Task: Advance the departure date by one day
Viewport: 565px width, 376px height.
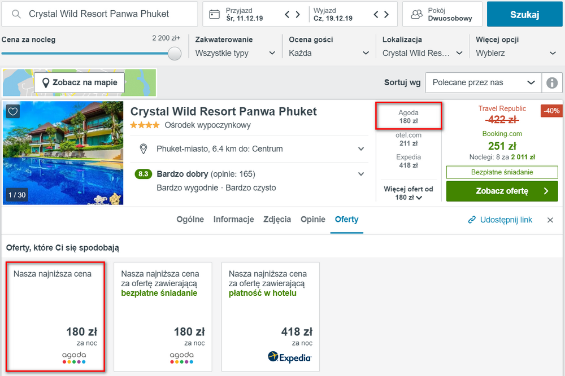Action: point(386,15)
